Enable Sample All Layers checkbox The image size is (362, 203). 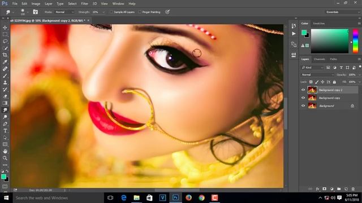pyautogui.click(x=111, y=12)
